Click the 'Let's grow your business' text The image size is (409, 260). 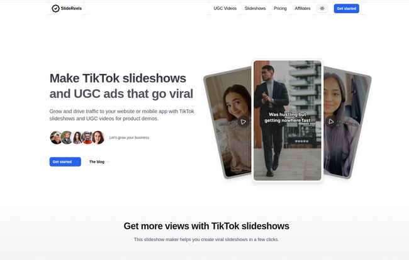point(129,138)
